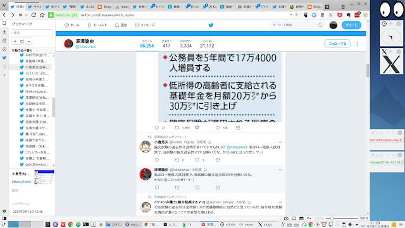Go forward with the browser forward arrow
The height and width of the screenshot is (228, 405).
click(13, 15)
